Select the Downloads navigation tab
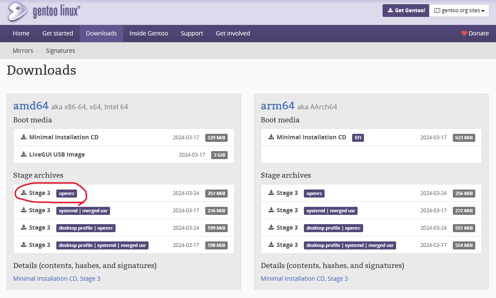Viewport: 496px width, 298px height. click(x=101, y=33)
